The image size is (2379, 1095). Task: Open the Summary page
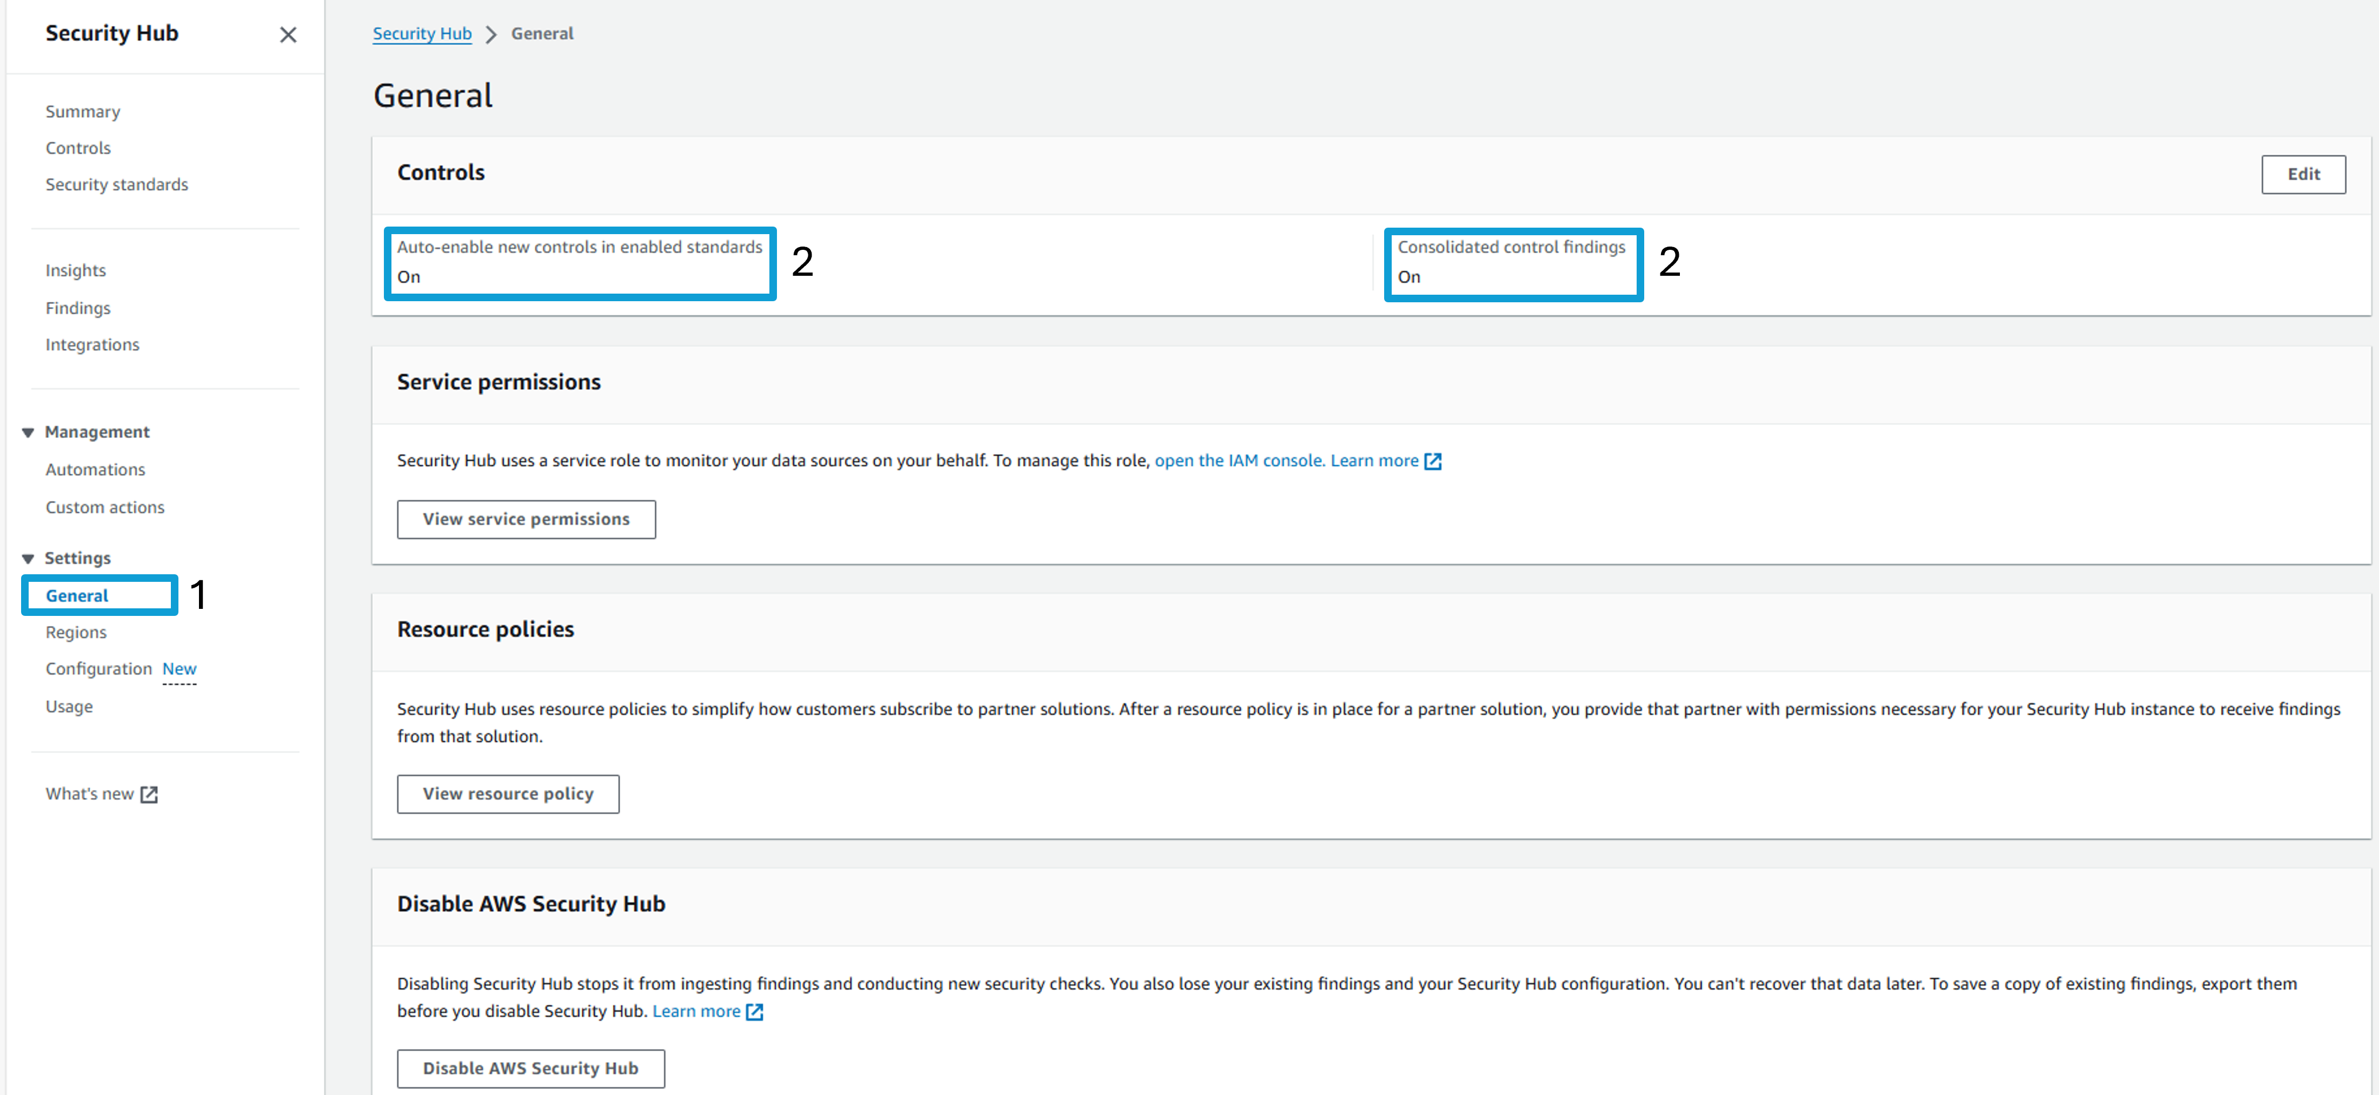pyautogui.click(x=83, y=112)
